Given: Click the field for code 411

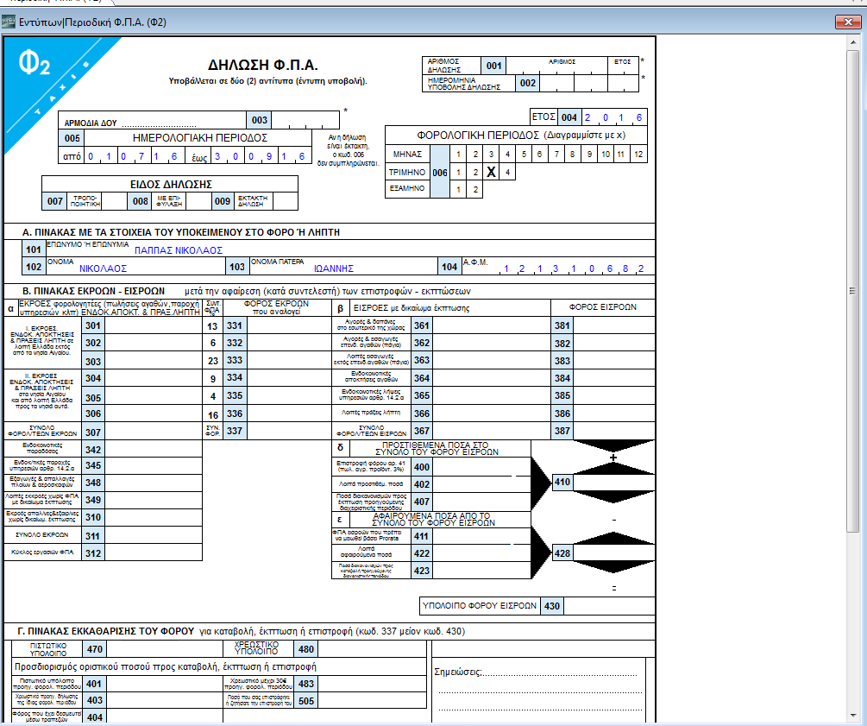Looking at the screenshot, I should (481, 535).
